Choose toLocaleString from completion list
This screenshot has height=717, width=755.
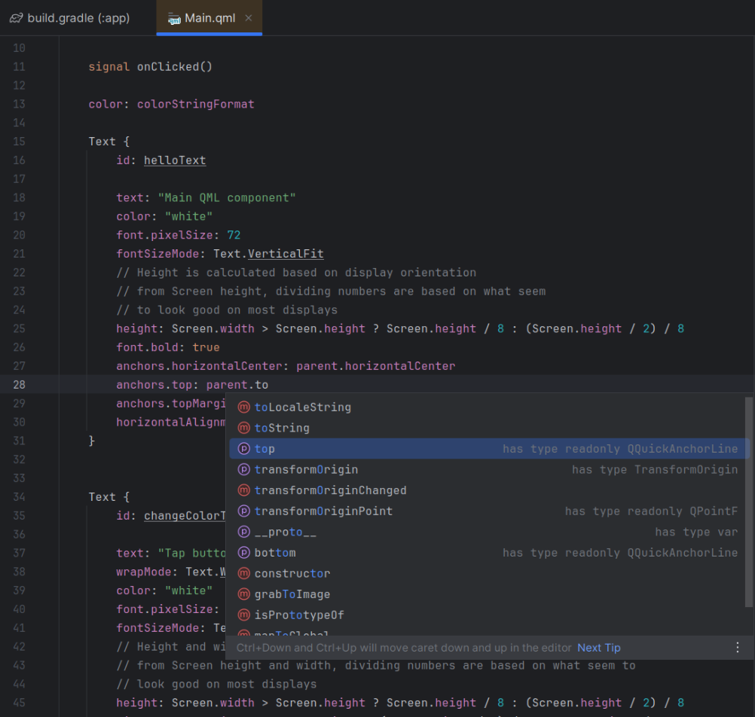302,407
